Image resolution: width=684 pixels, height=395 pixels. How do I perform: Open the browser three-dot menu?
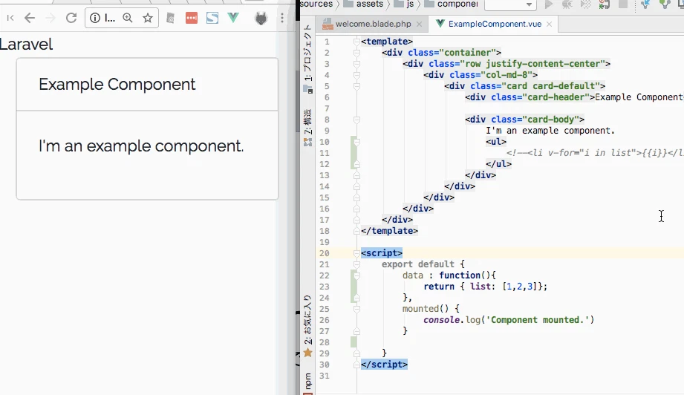[x=282, y=18]
